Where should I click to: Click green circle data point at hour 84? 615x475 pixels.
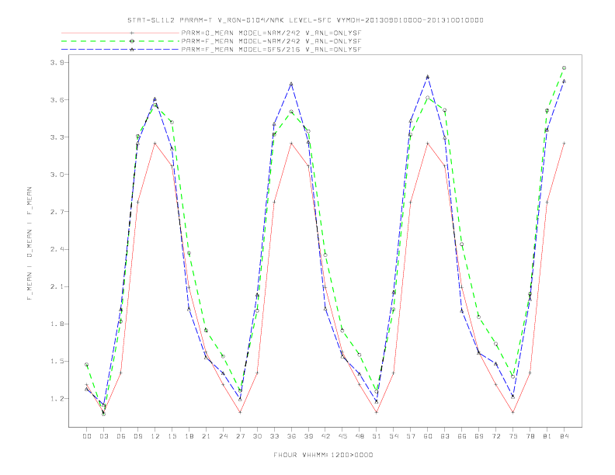[564, 68]
